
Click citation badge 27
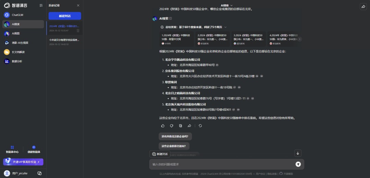[x=235, y=88]
